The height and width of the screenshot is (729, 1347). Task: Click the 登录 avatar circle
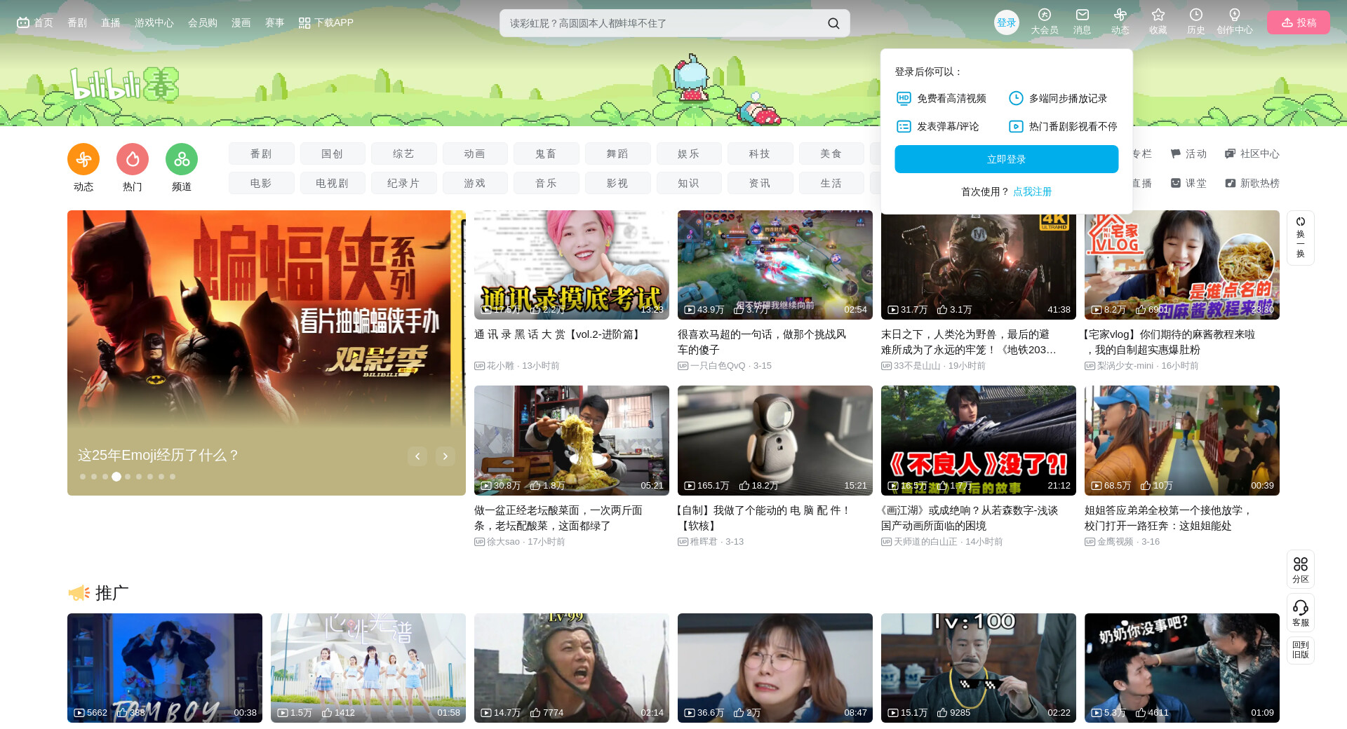tap(1007, 22)
